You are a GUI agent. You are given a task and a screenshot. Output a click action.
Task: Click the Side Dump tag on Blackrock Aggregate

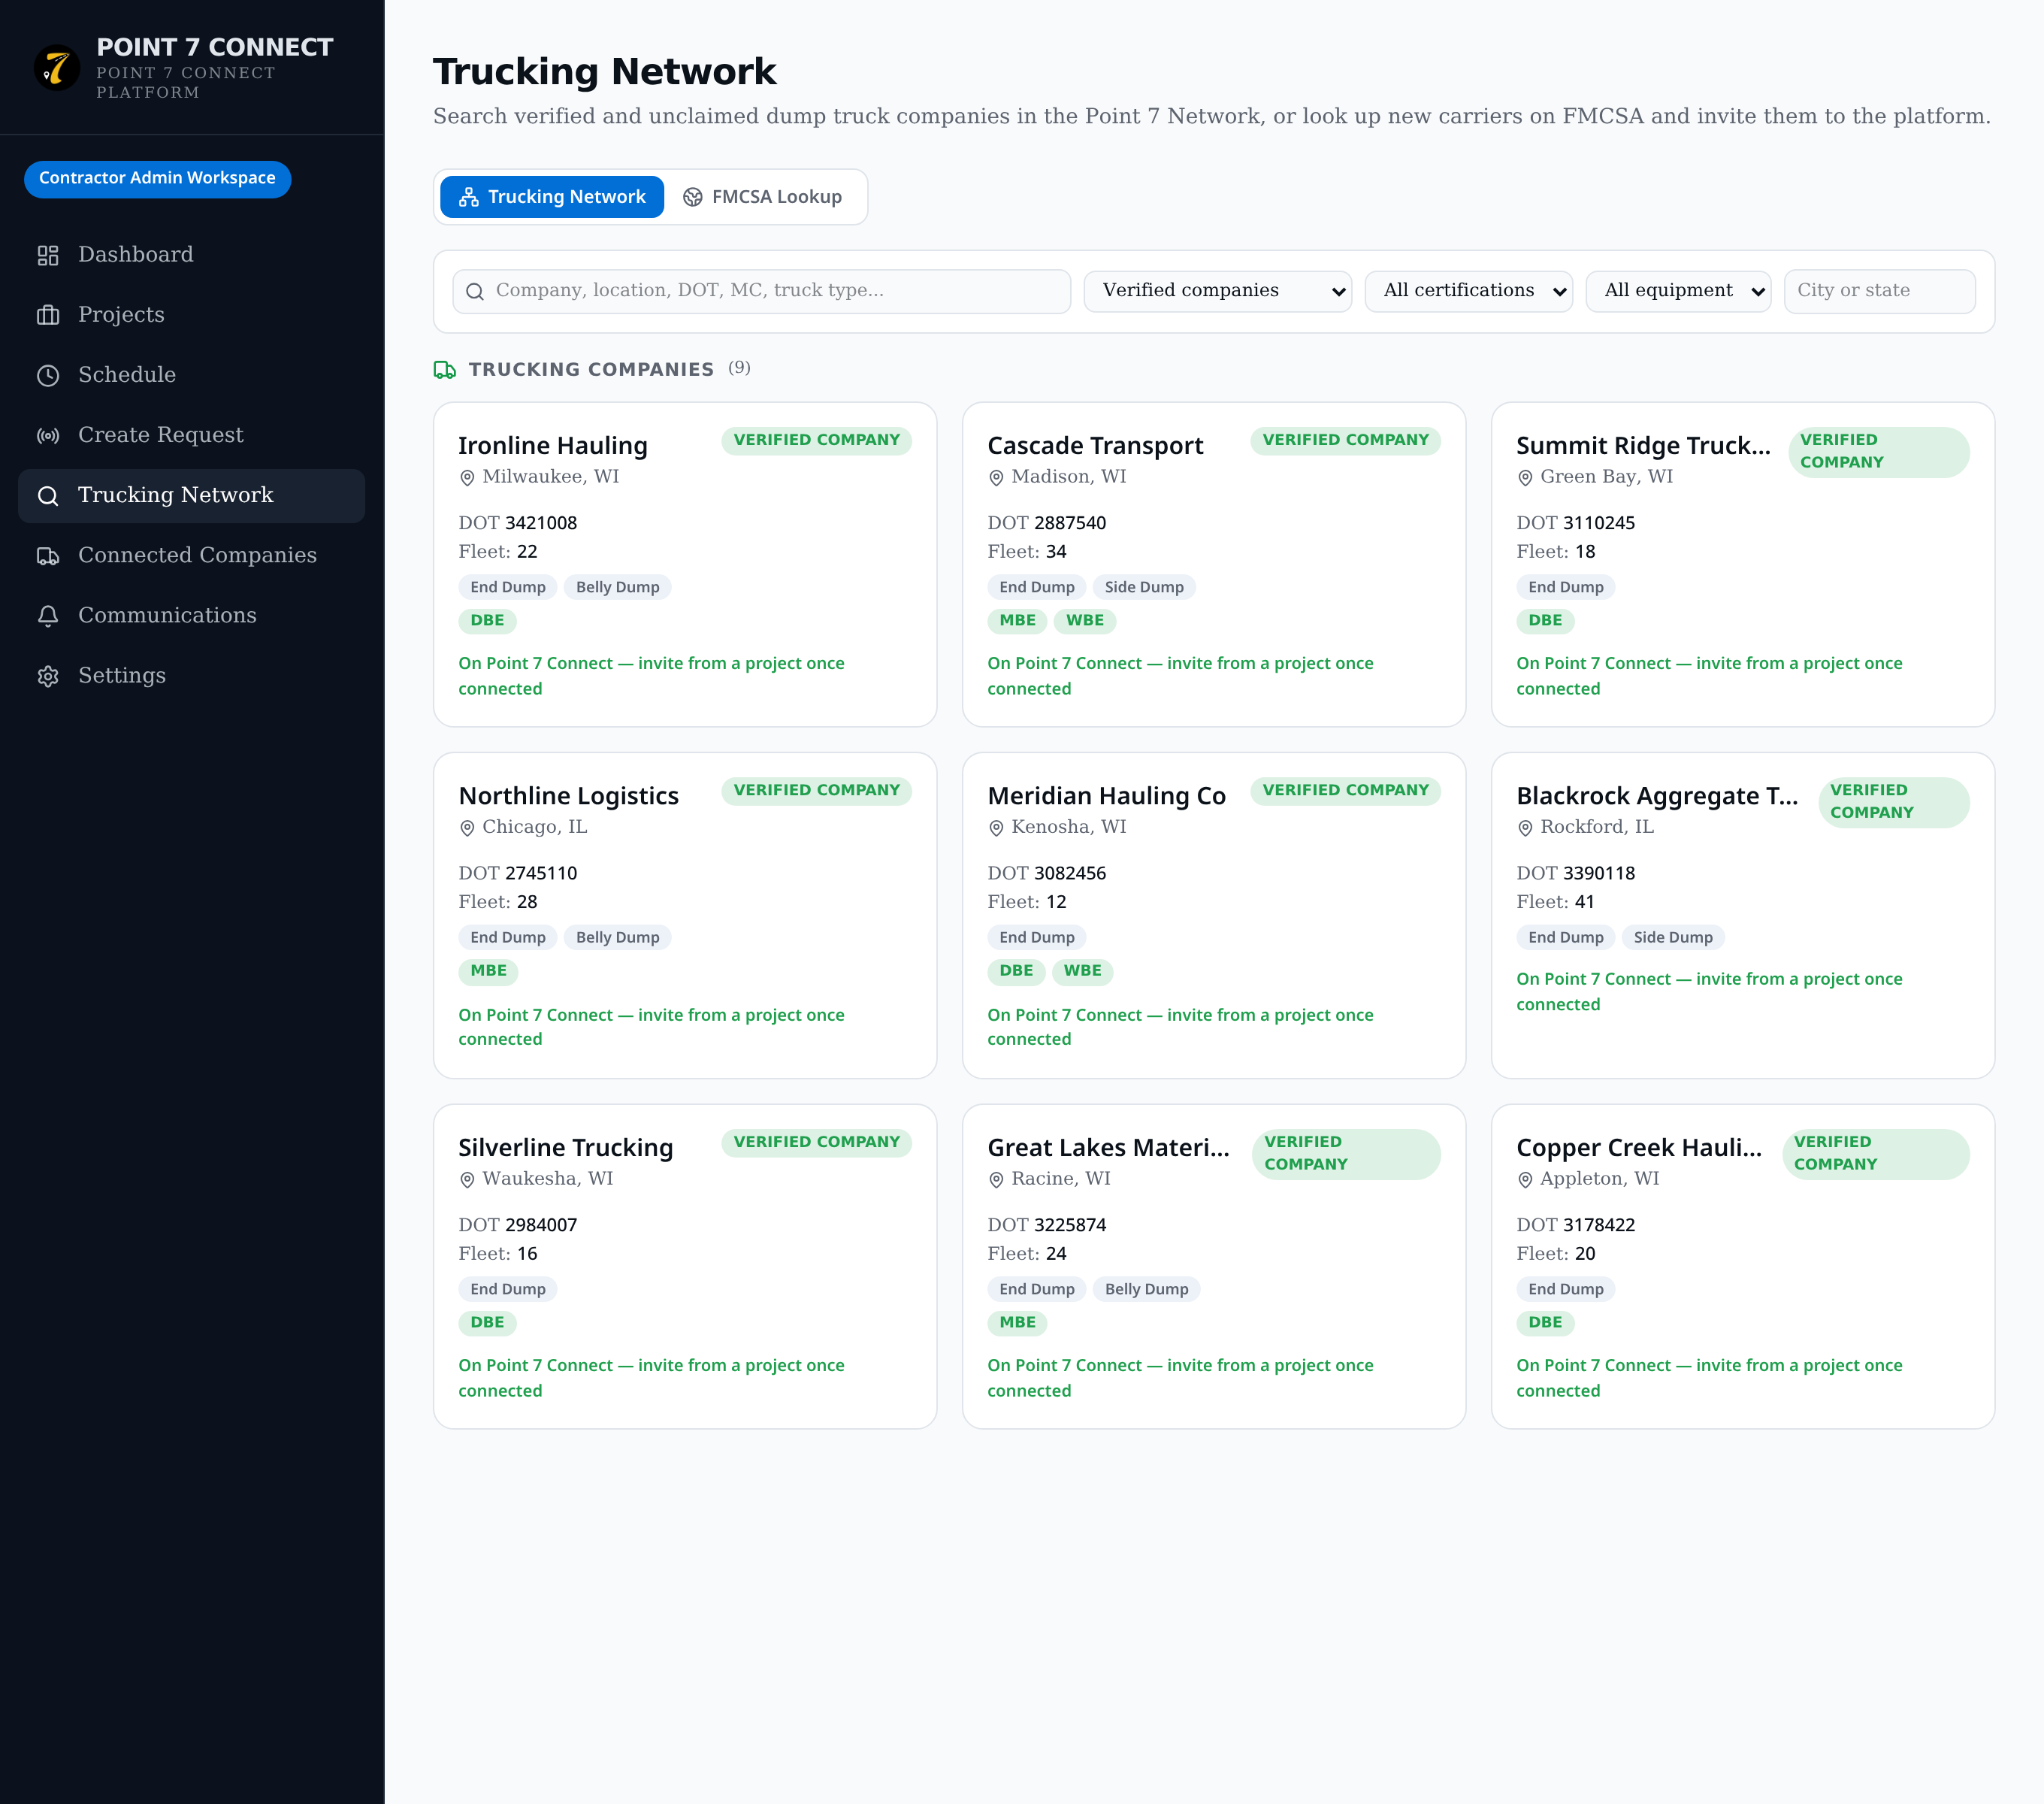point(1673,938)
